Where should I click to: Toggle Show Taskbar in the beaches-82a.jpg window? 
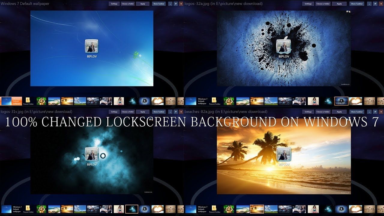356,112
